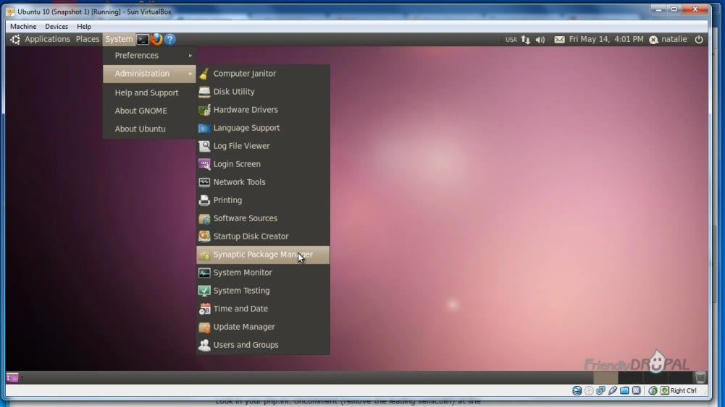This screenshot has height=407, width=725.
Task: Select Help and Support
Action: point(149,93)
